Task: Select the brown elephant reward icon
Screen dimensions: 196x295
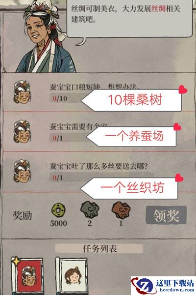Action: [121, 210]
